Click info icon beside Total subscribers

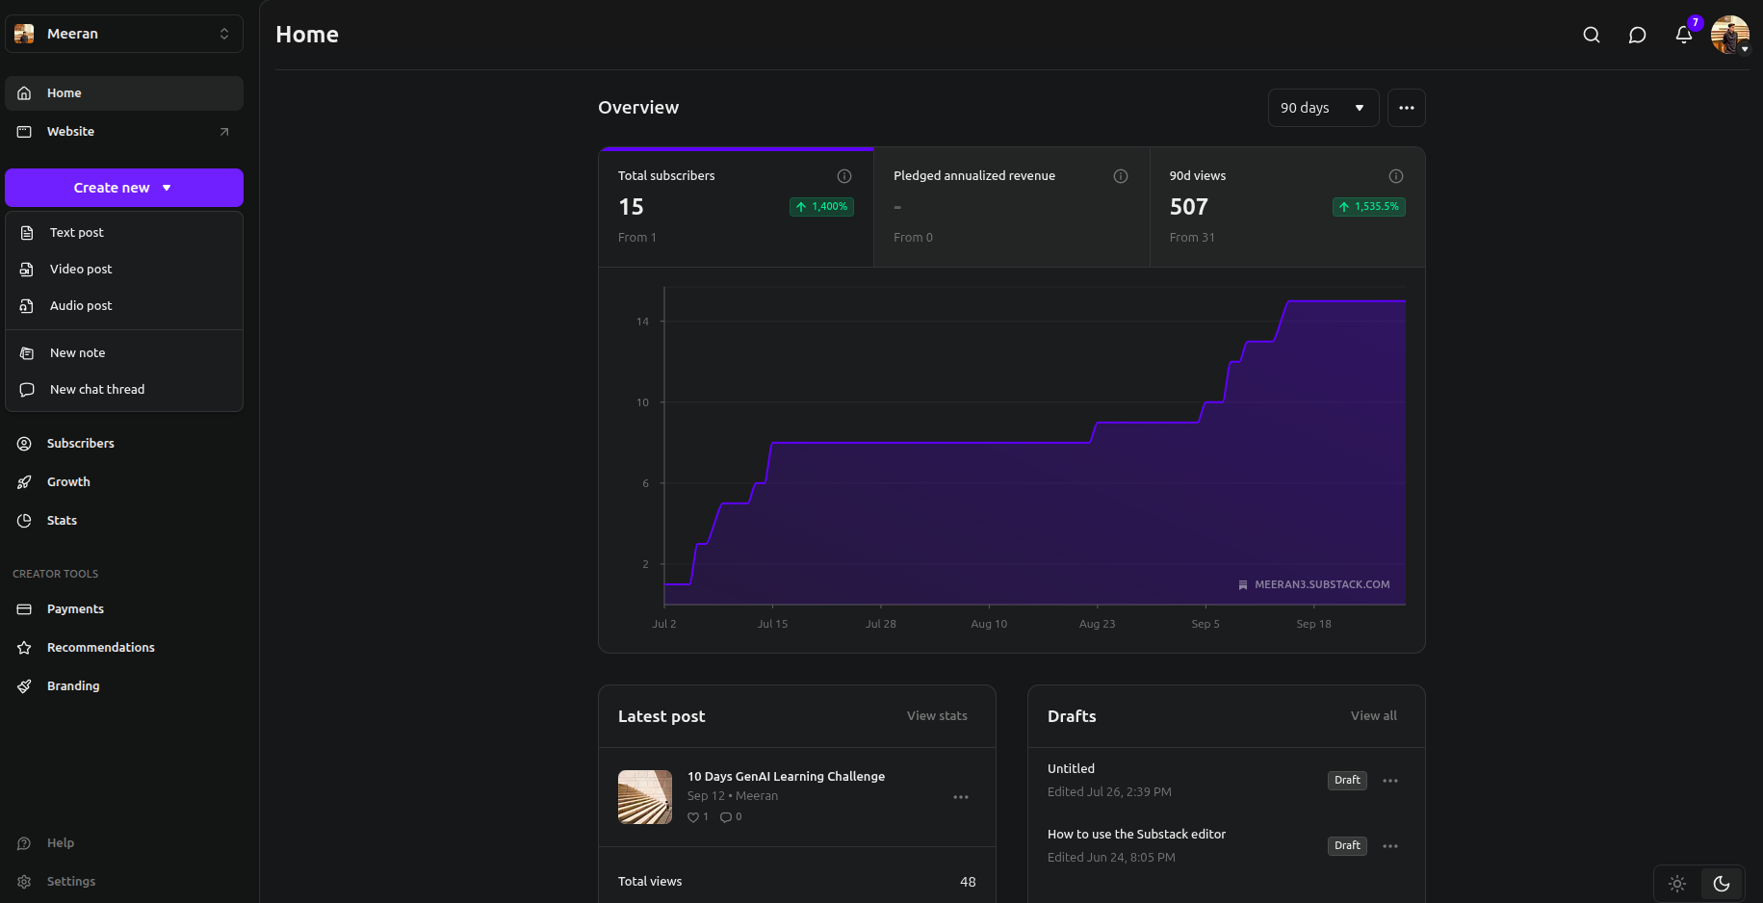click(x=844, y=176)
